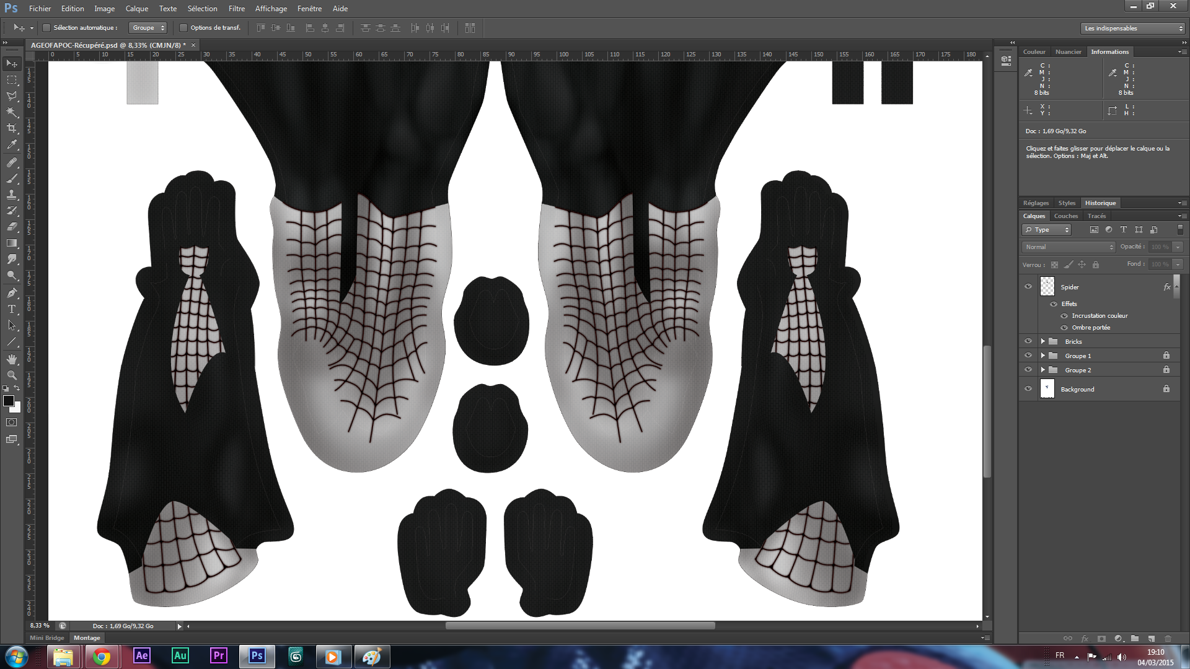Select the Magic Wand tool
The image size is (1190, 669).
point(12,112)
